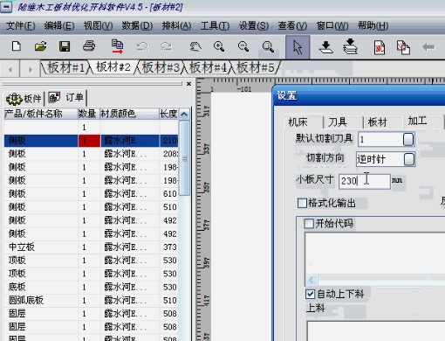Image resolution: width=445 pixels, height=341 pixels.
Task: Open the 查看(V) menu
Action: point(292,26)
